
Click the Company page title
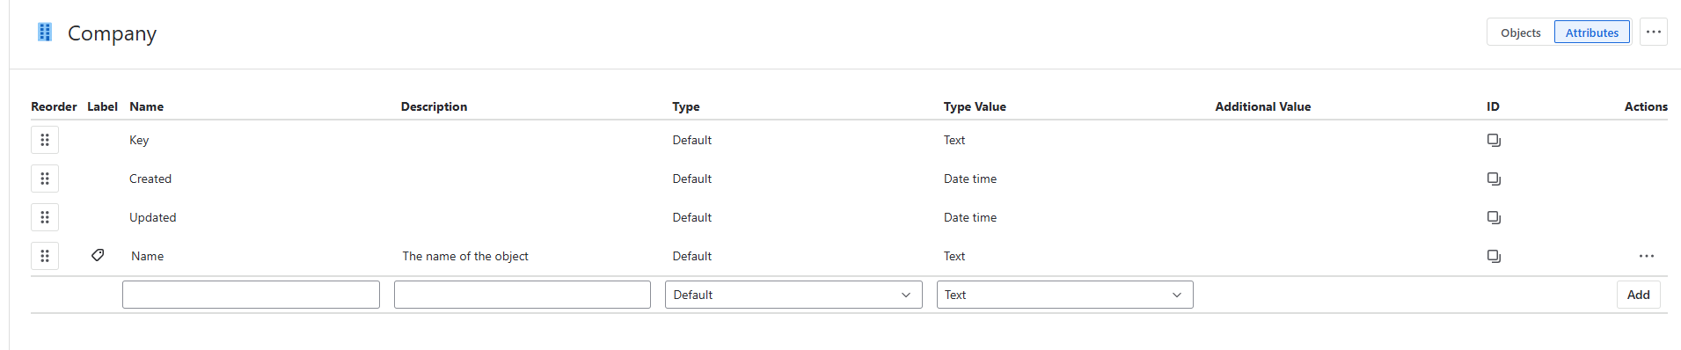point(112,33)
